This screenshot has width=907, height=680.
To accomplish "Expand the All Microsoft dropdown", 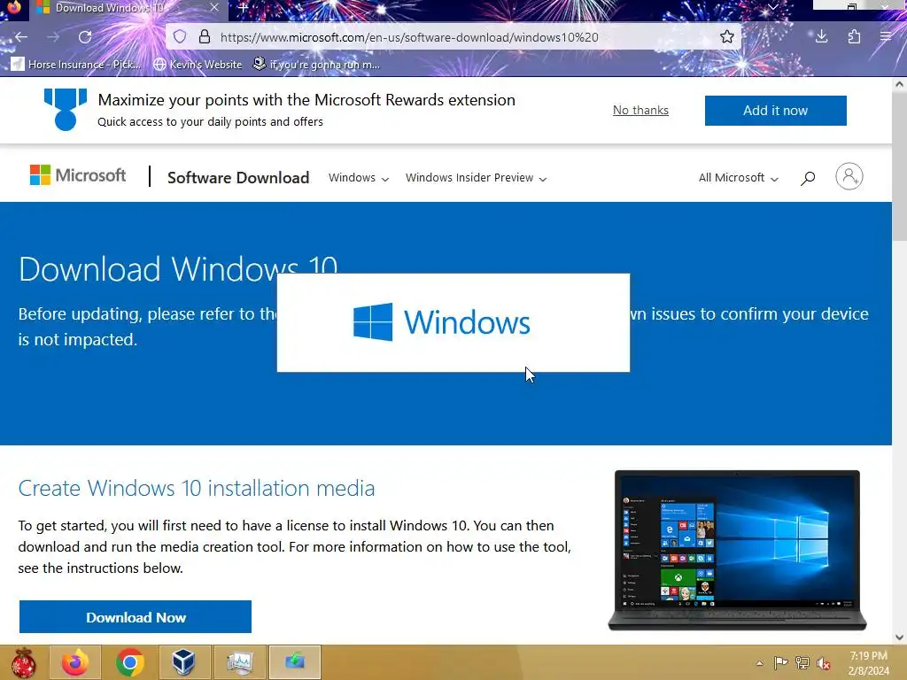I will point(738,177).
